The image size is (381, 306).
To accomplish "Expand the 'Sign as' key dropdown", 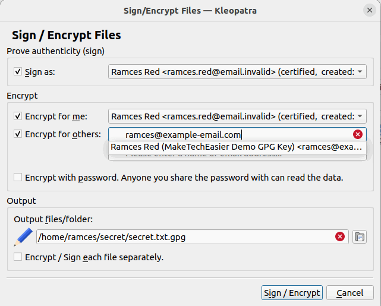I will point(360,72).
